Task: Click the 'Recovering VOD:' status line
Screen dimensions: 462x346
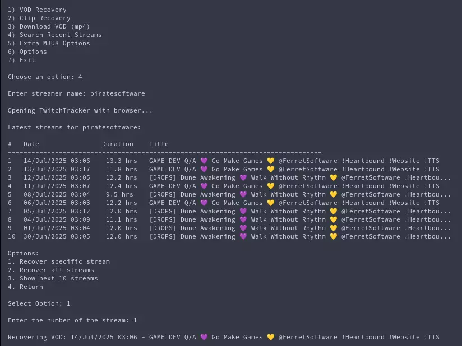Action: [224, 337]
